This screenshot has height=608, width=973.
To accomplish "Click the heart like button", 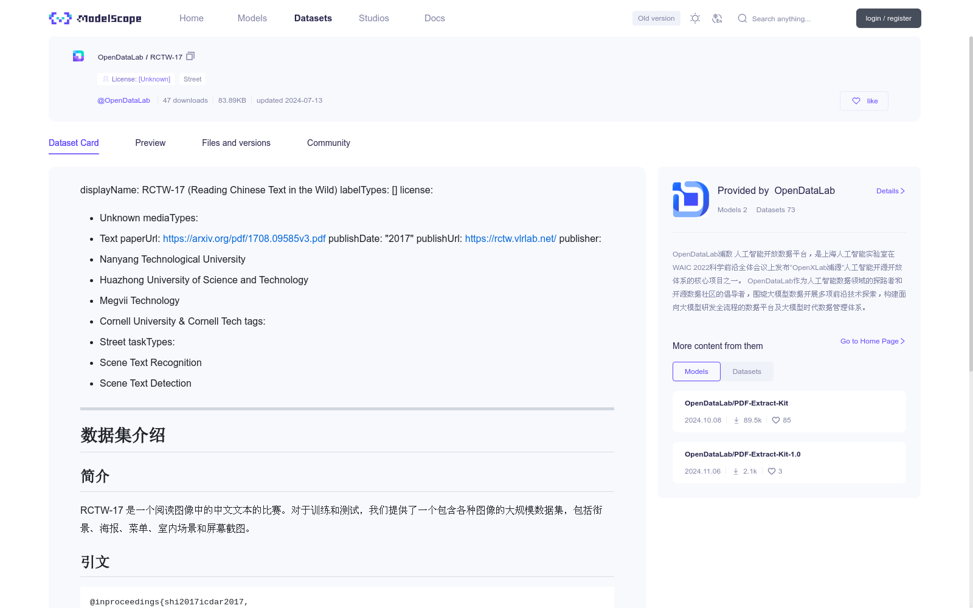I will (864, 101).
